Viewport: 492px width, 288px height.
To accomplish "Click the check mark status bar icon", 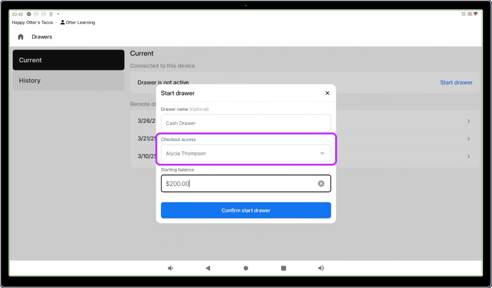I will (x=29, y=14).
